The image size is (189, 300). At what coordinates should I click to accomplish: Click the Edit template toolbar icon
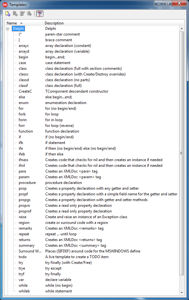point(22,14)
